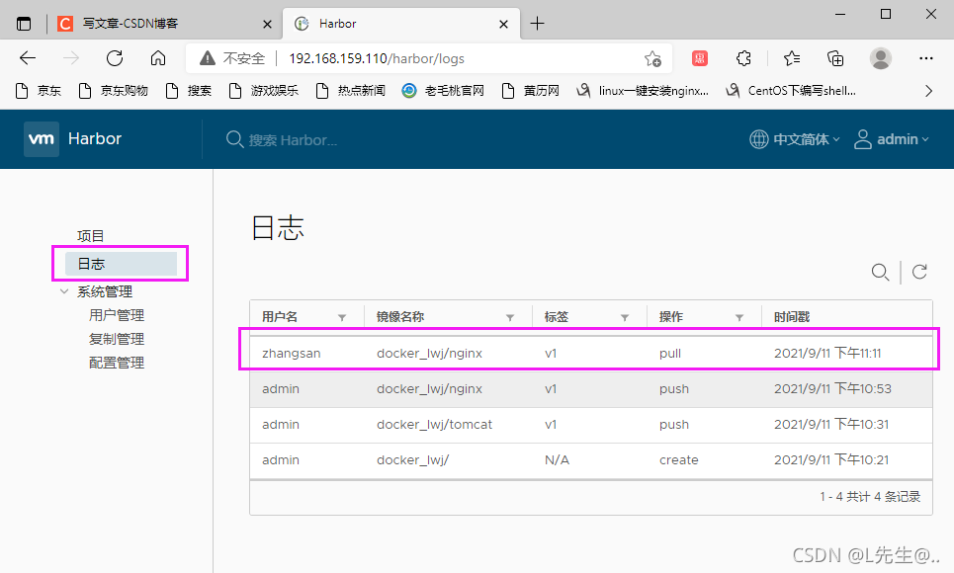Open 配置管理 in the sidebar
The width and height of the screenshot is (954, 573).
(x=117, y=363)
